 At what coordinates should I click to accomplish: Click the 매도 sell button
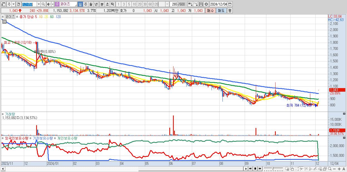221,11
